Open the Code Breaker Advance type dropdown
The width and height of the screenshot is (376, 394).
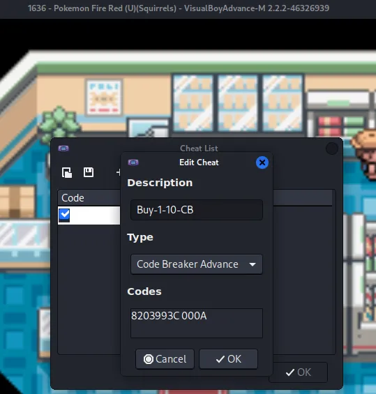[197, 264]
